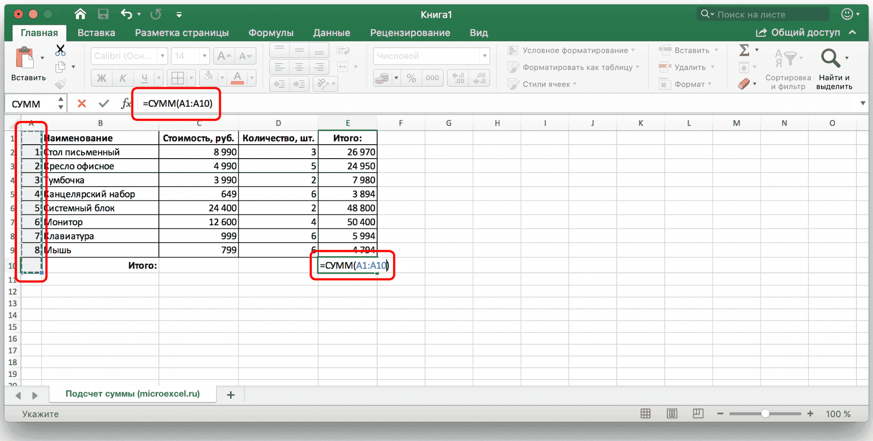Click Условное форматирование button

575,51
